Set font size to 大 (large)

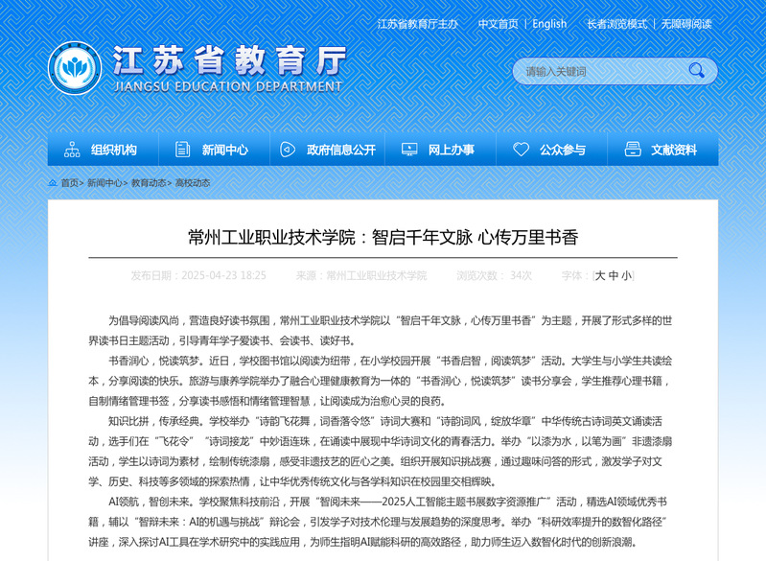pos(600,275)
